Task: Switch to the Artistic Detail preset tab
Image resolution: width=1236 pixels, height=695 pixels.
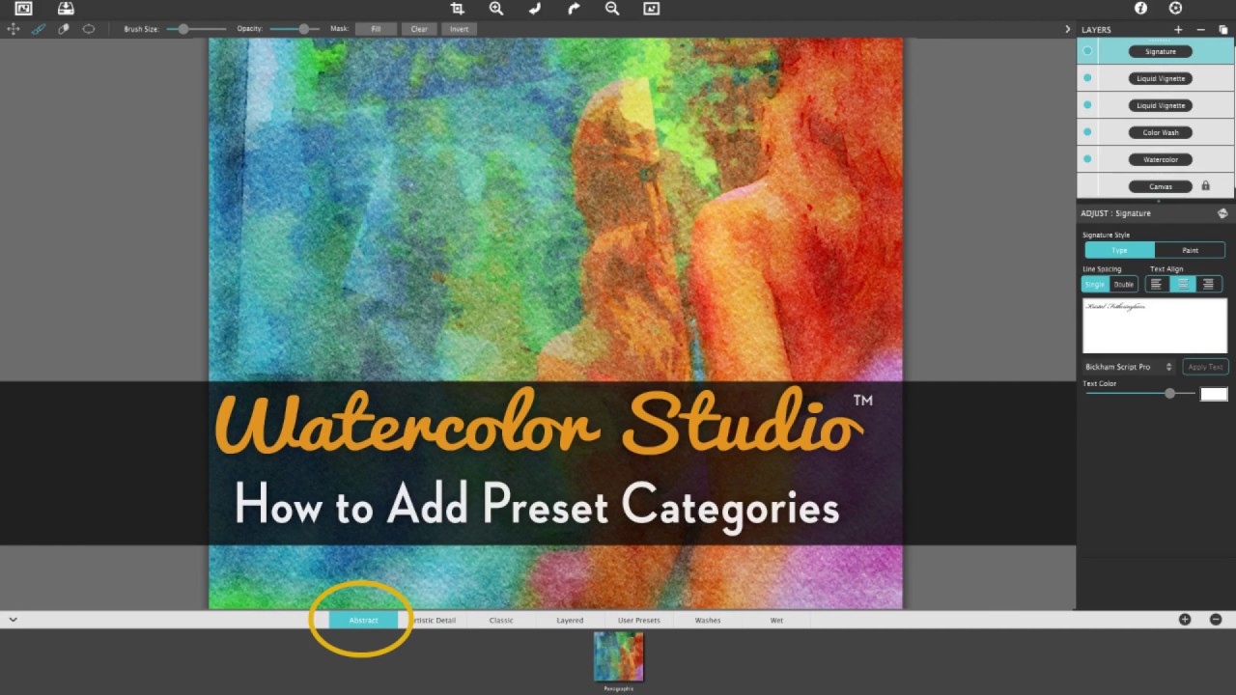Action: tap(433, 621)
